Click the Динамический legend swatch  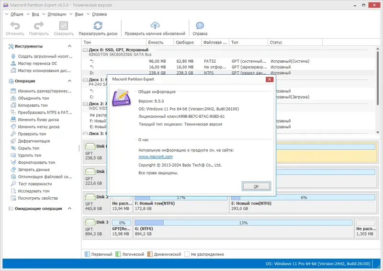[x=150, y=254]
